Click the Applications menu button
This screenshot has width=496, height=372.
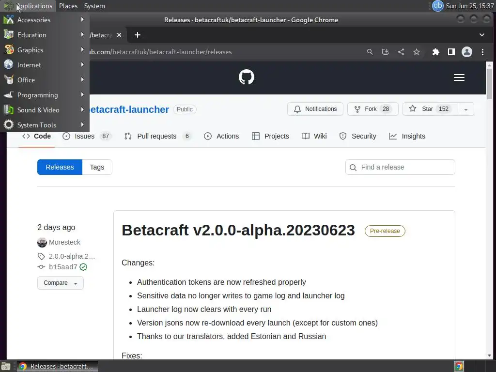point(28,6)
